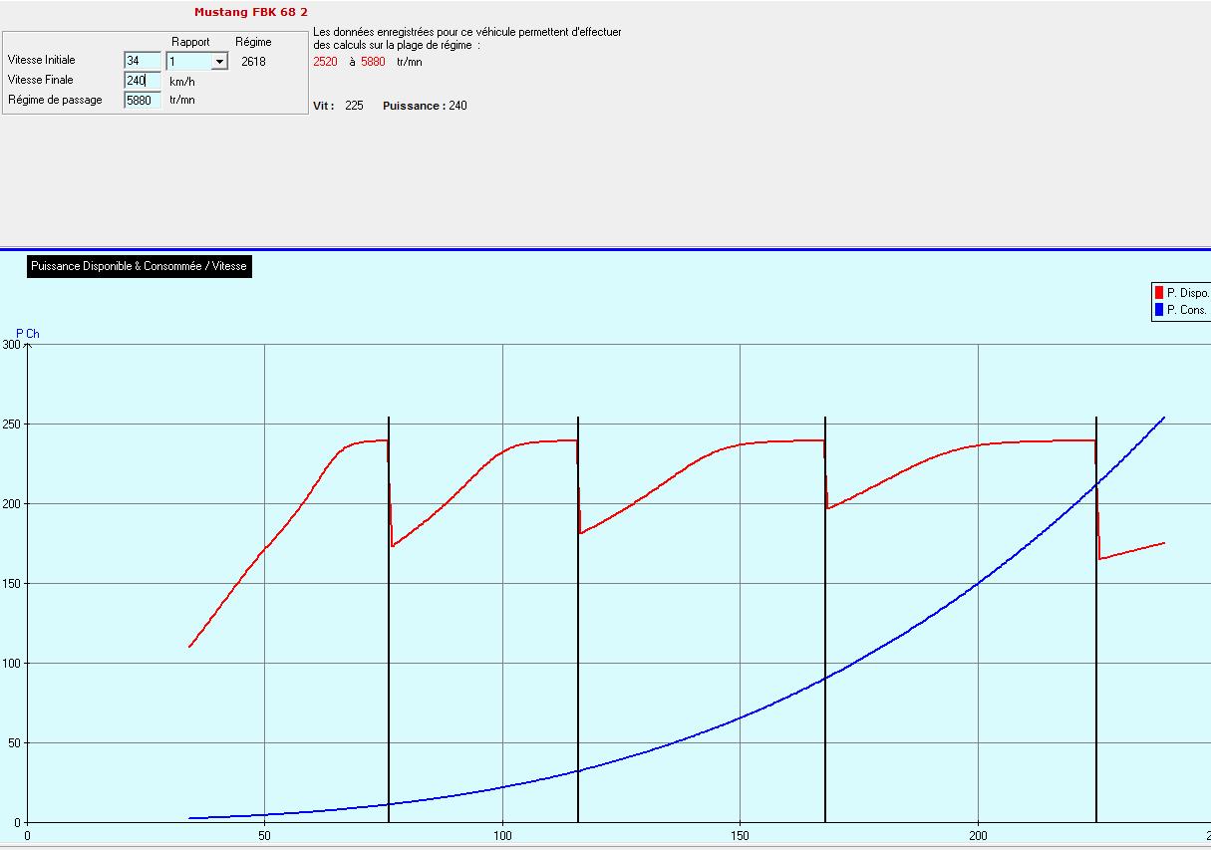Viewport: 1211px width, 850px height.
Task: Click the Régime de passage label
Action: (x=55, y=100)
